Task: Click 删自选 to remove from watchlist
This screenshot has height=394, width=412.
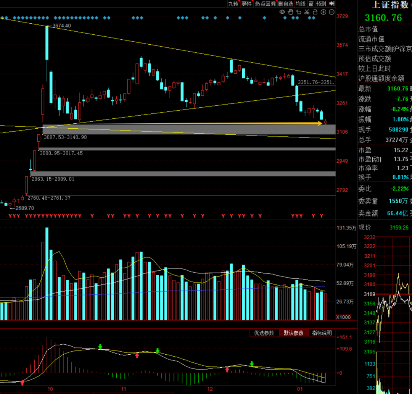Action: (286, 3)
